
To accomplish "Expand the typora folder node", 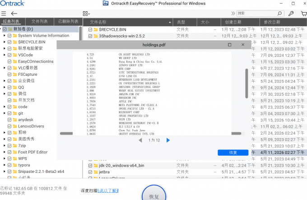I will tap(5, 165).
